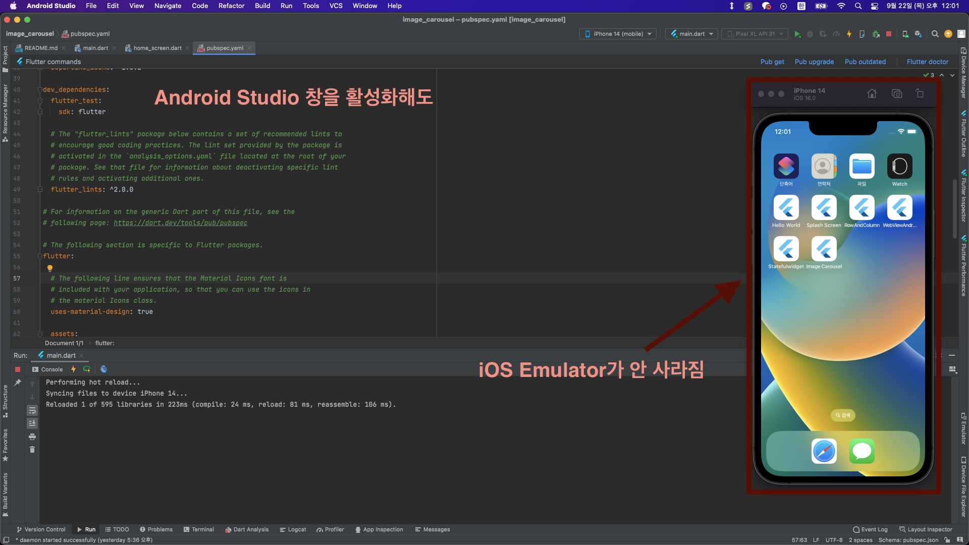Click Flutter Hot Reload lightning icon in toolbar
This screenshot has height=545, width=969.
[849, 34]
